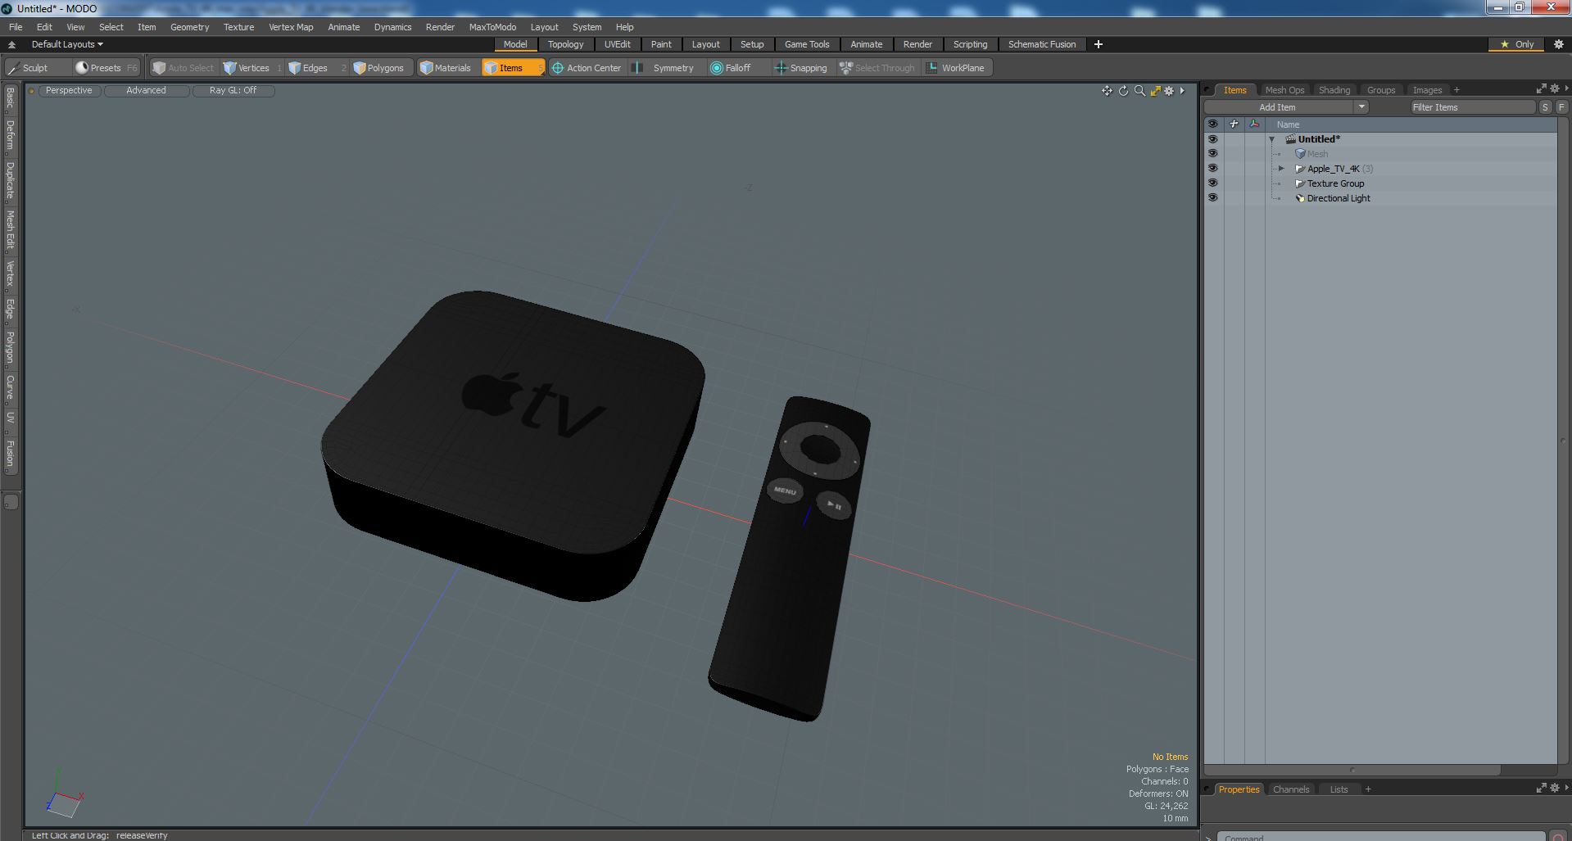The image size is (1572, 841).
Task: Toggle Auto Select mode
Action: pos(183,68)
